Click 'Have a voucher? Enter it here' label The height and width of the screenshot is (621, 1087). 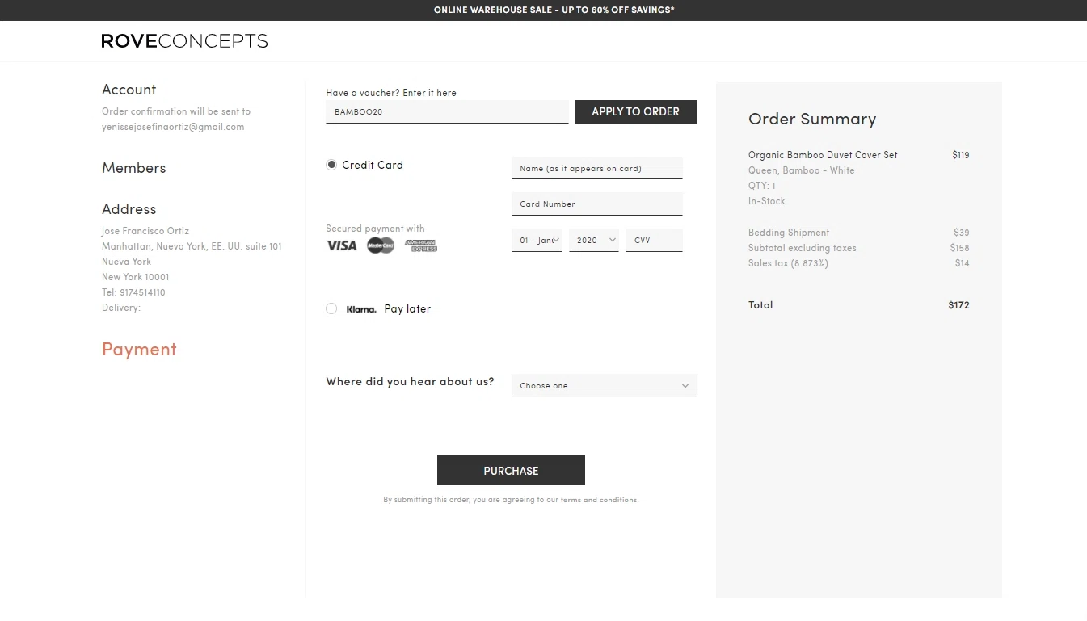[391, 93]
